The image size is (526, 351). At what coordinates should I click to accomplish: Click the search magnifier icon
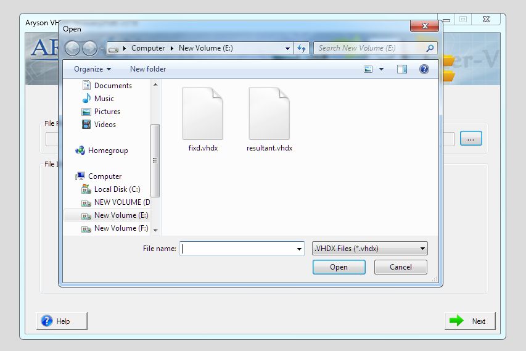point(430,48)
